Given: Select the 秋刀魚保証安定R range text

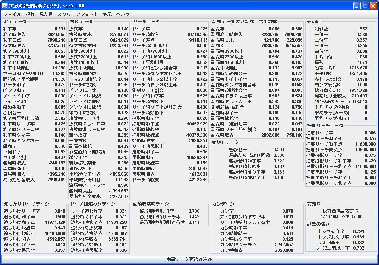Looking at the screenshot, I should pos(341,217).
